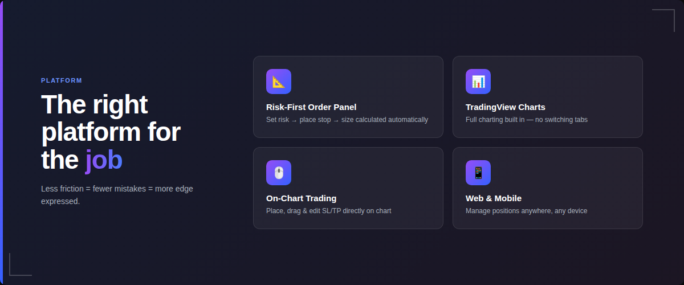The height and width of the screenshot is (285, 684).
Task: Click 'Place, drag & edit SL/TP' description
Action: point(328,211)
